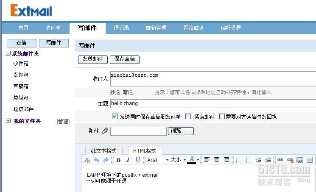Uncheck 发送同时保存草稿到发件箱 checkbox
This screenshot has width=316, height=192.
click(x=115, y=117)
